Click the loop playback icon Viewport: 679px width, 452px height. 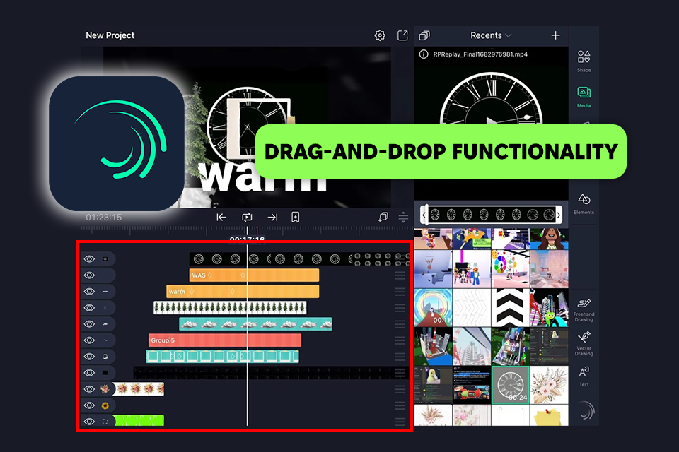(247, 217)
